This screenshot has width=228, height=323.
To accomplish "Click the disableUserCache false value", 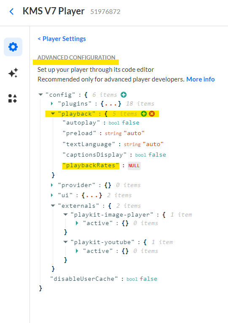I will click(148, 279).
